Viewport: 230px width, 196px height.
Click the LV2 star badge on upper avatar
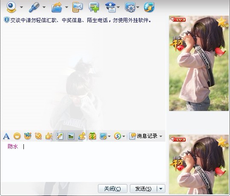click(223, 22)
